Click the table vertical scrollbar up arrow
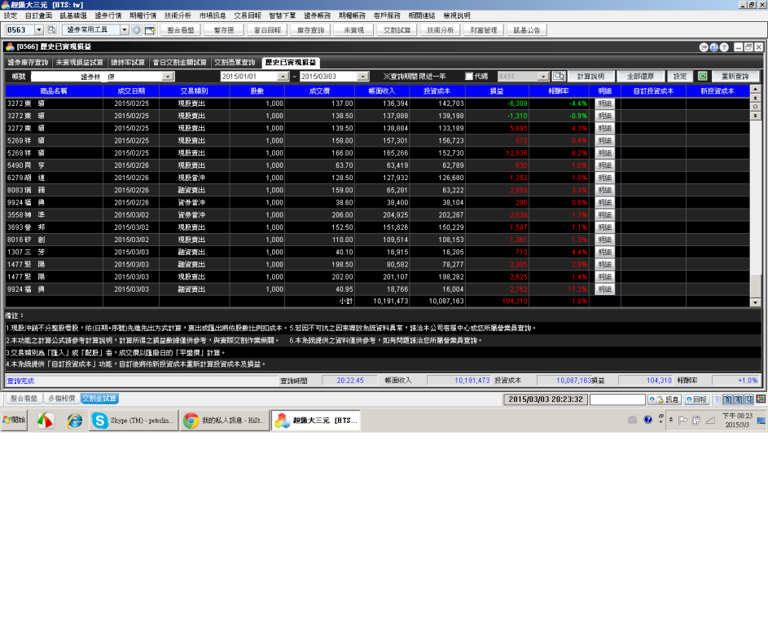This screenshot has height=626, width=768. (755, 89)
